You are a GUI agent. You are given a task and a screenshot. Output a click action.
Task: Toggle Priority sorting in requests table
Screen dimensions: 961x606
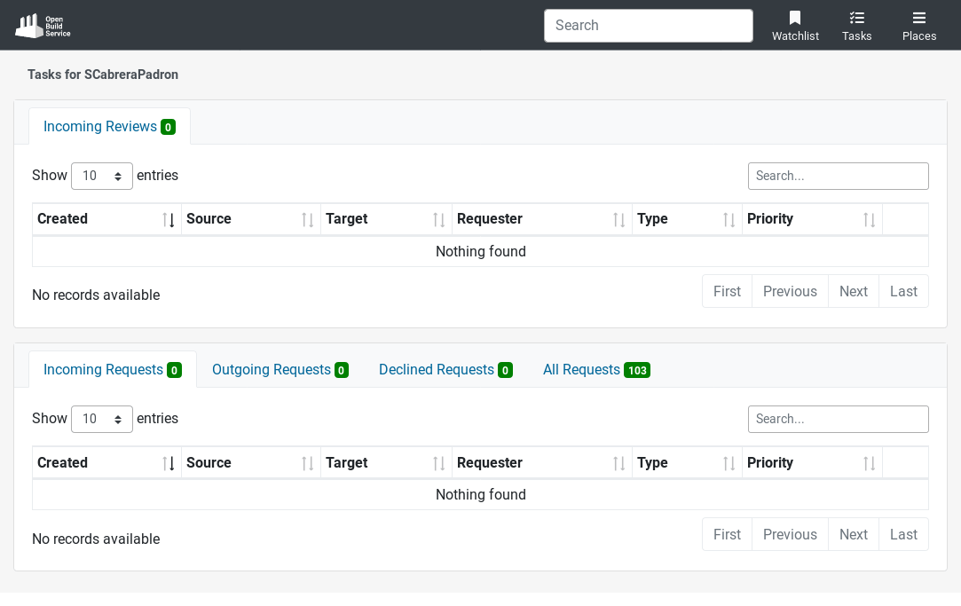click(x=868, y=462)
